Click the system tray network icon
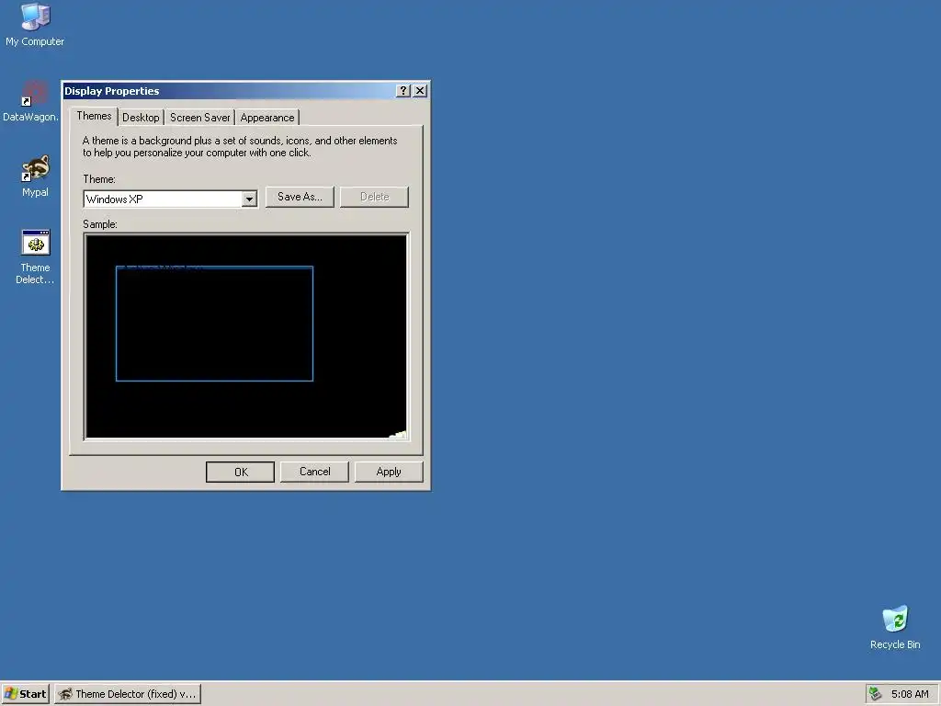The image size is (941, 706). (x=875, y=693)
